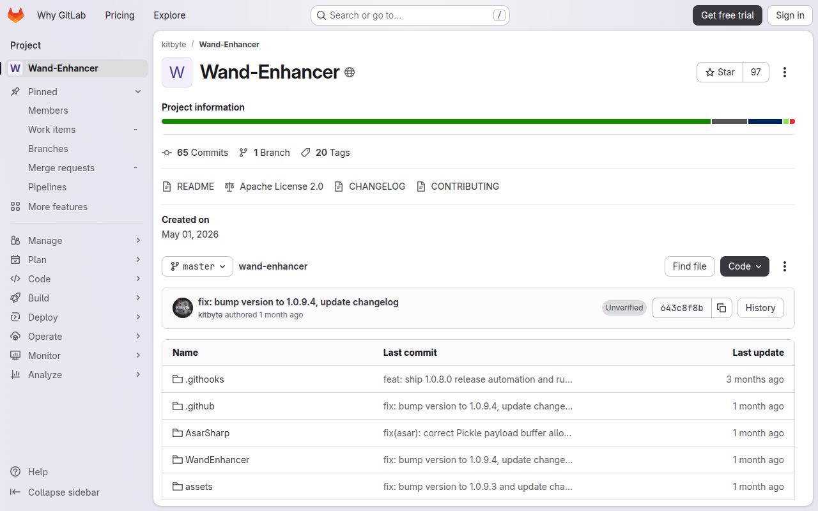Open the CONTRIBUTING file link
818x511 pixels.
coord(458,187)
